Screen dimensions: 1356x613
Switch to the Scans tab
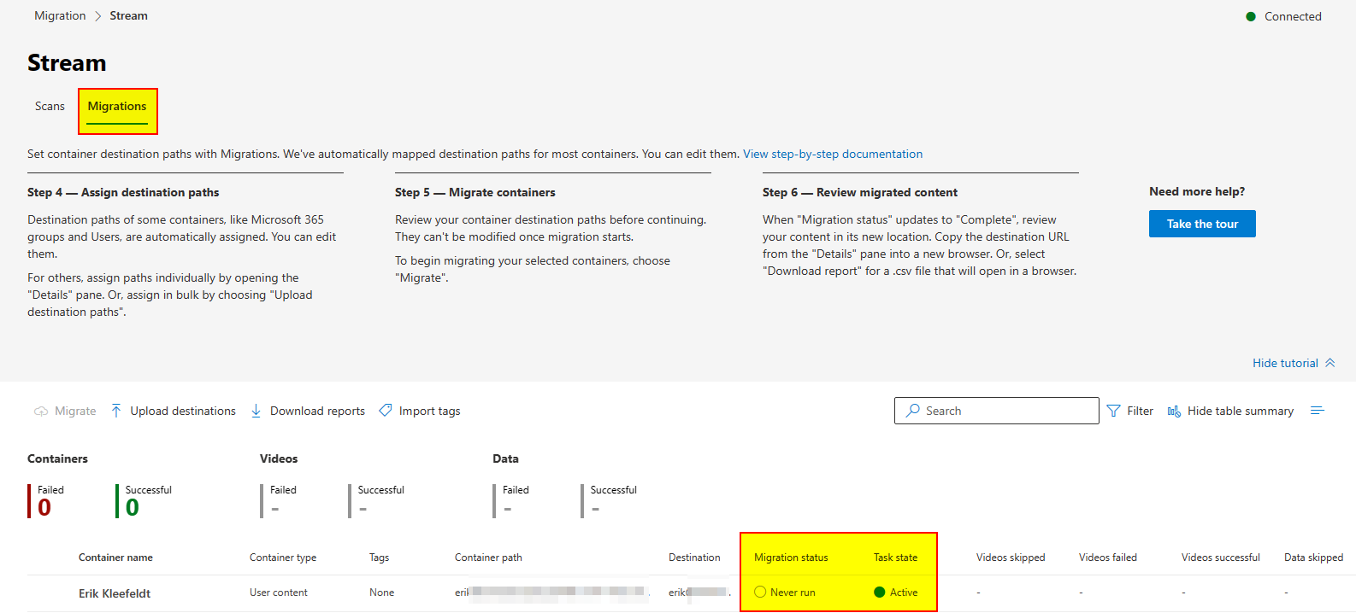point(50,107)
